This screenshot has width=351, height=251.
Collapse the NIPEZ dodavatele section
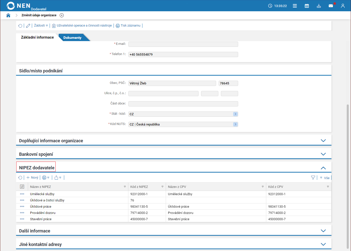click(323, 168)
